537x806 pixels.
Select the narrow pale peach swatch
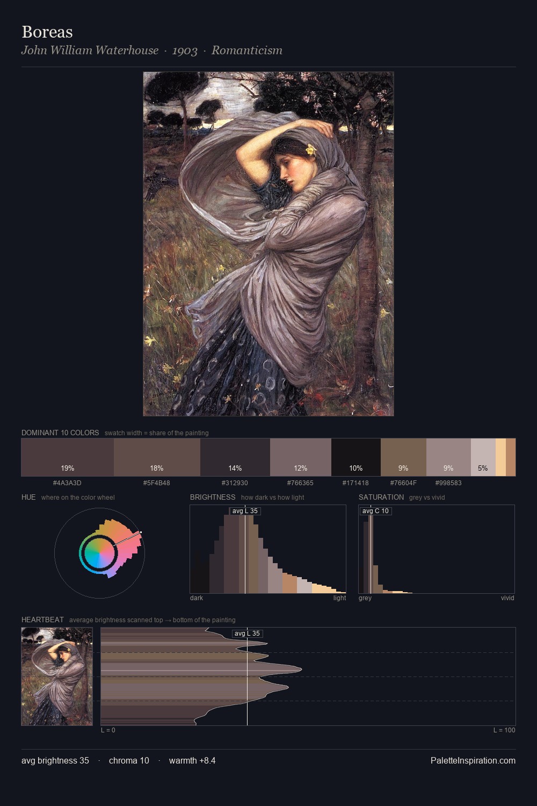(500, 457)
